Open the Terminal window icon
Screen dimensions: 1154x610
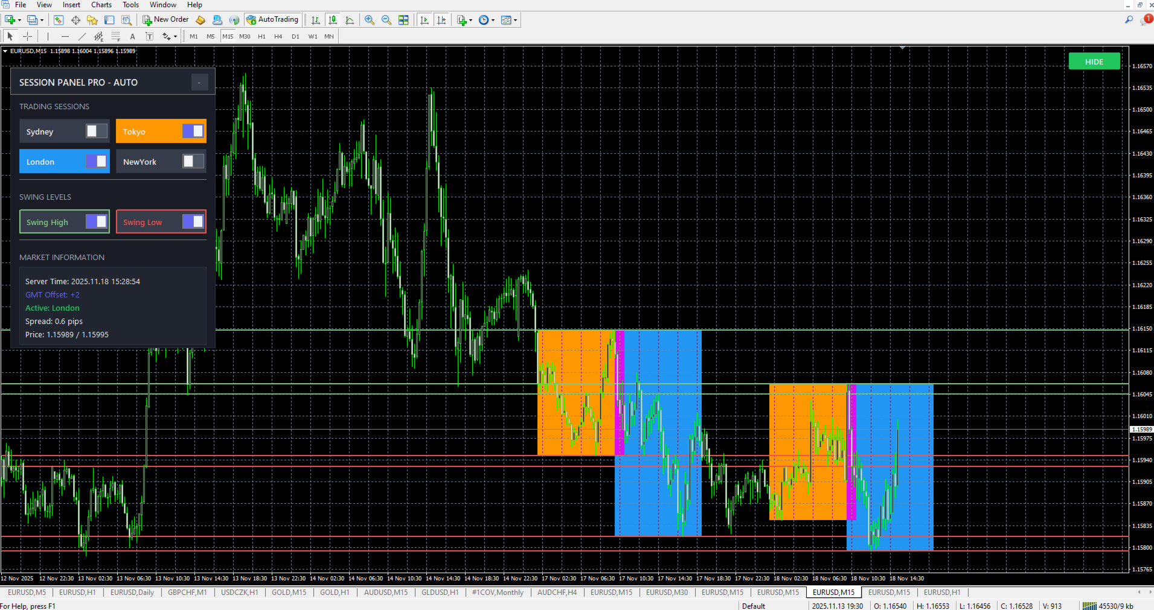(x=109, y=20)
